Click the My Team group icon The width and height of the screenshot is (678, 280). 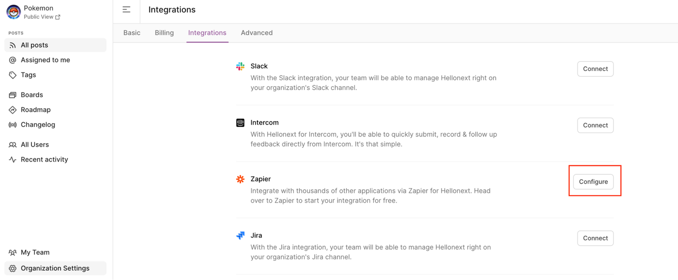(12, 253)
